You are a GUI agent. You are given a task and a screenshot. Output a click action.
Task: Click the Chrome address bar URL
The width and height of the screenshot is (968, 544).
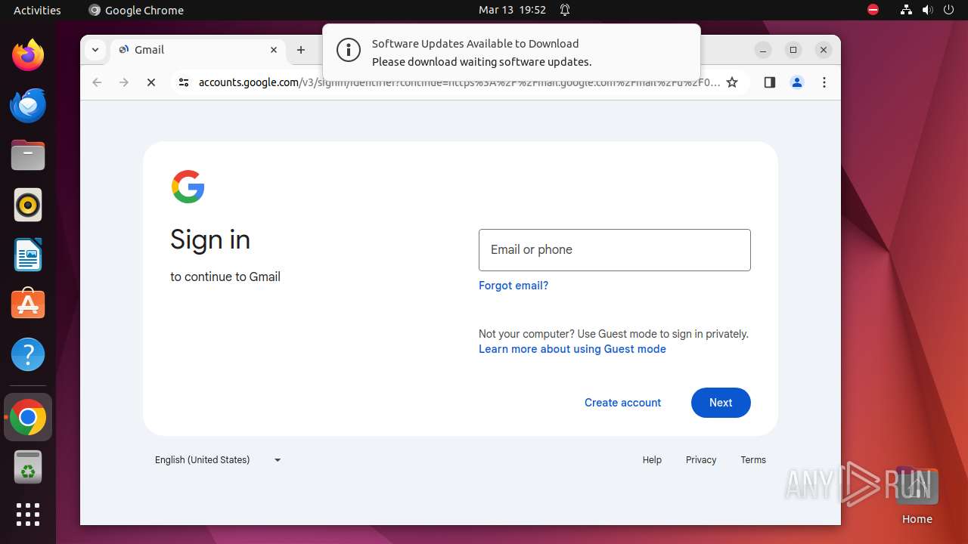[x=459, y=82]
